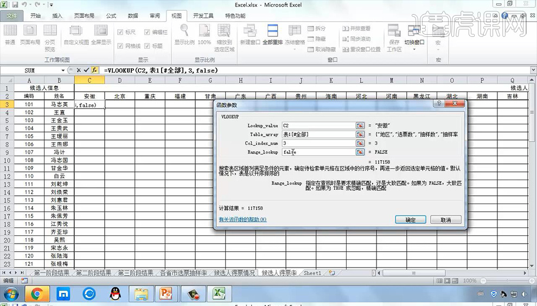Open Windows Start button
537x306 pixels.
pyautogui.click(x=11, y=294)
